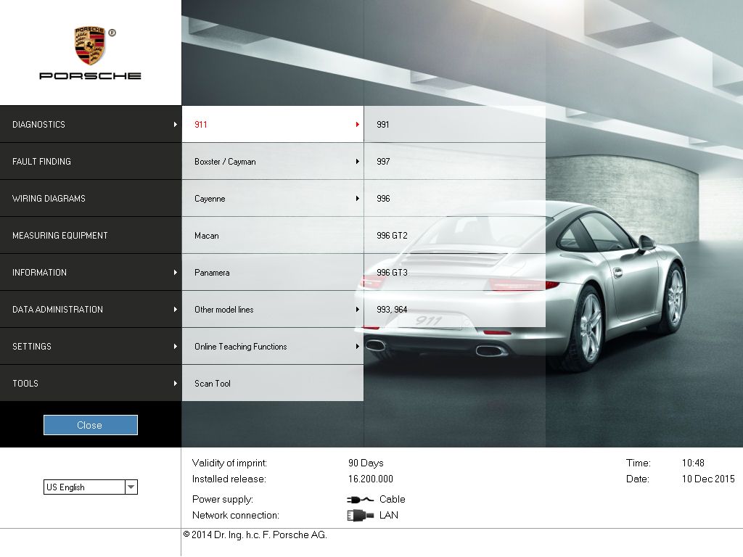
Task: Open Online Teaching Functions entry
Action: (273, 346)
